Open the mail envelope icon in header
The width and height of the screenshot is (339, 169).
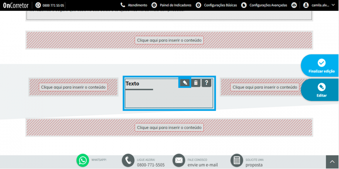coord(294,5)
